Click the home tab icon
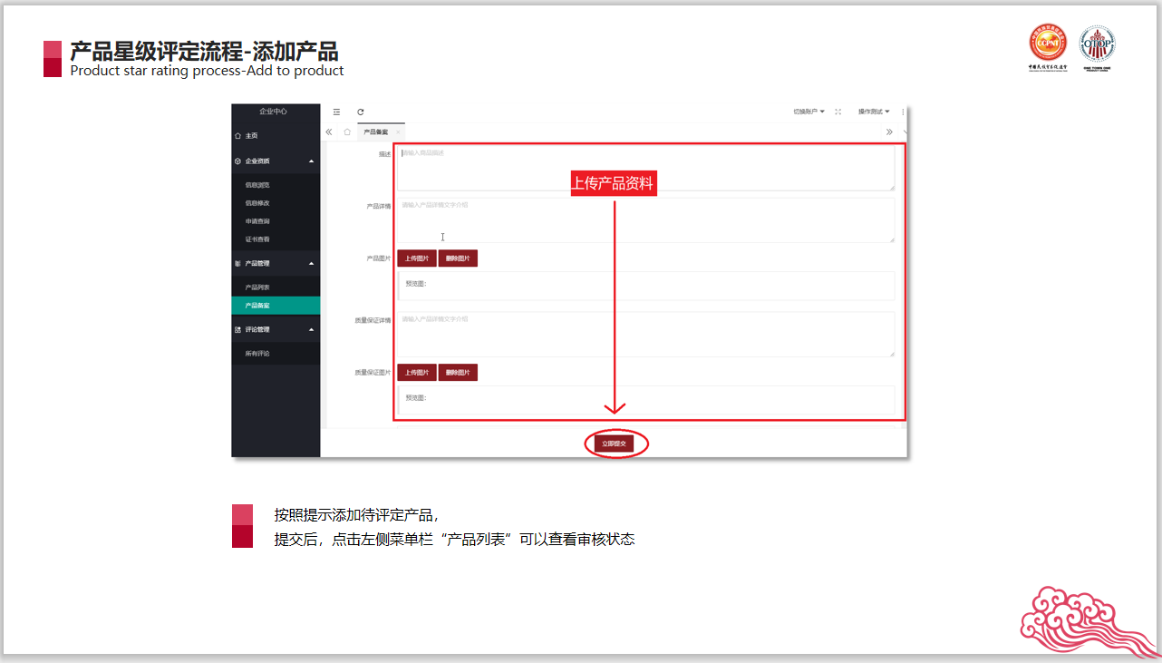Image resolution: width=1162 pixels, height=663 pixels. pyautogui.click(x=347, y=132)
